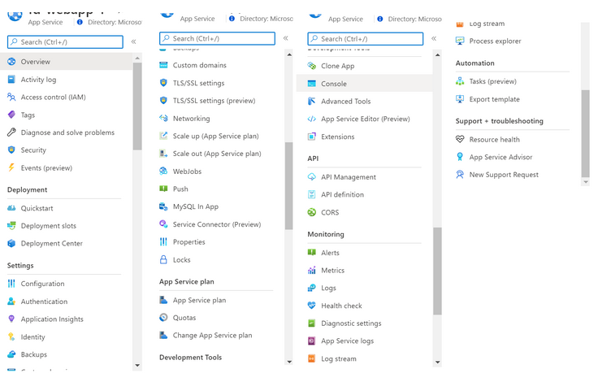Click the second panel's scrollbar up arrow
Viewport: 611px width, 382px height.
coord(289,54)
